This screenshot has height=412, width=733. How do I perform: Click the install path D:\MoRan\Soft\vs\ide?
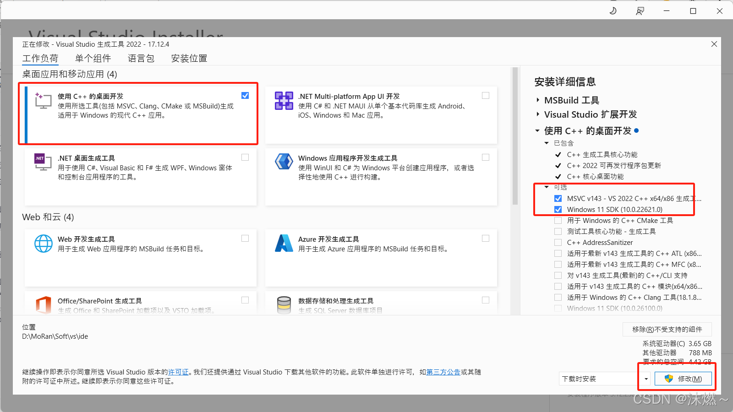coord(55,336)
